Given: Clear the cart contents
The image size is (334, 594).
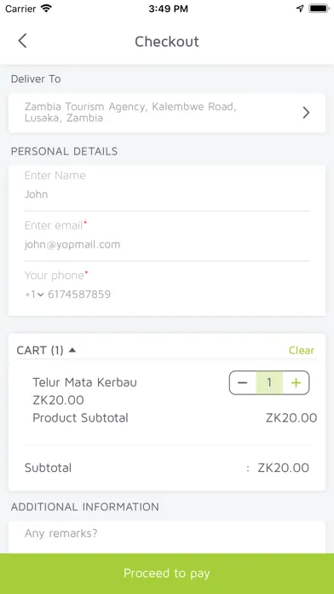Looking at the screenshot, I should (x=302, y=351).
